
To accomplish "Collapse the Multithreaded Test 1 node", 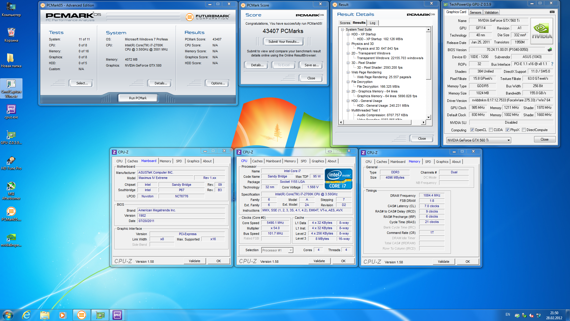I will click(x=348, y=110).
